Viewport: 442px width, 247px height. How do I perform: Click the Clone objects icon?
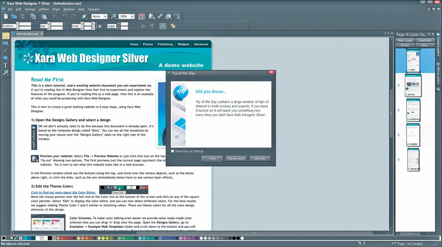[x=84, y=16]
